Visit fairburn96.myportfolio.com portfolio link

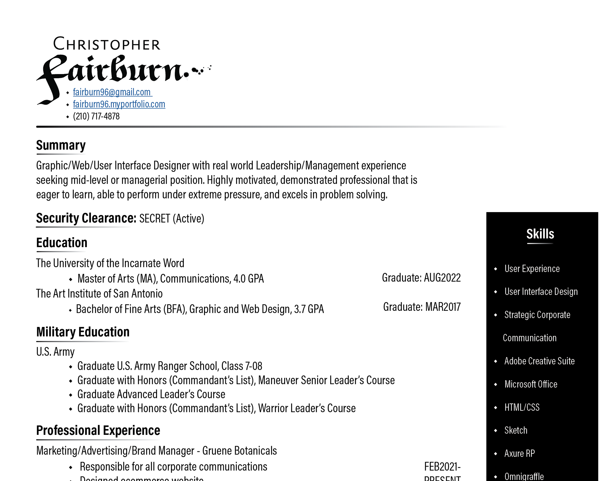(x=119, y=104)
